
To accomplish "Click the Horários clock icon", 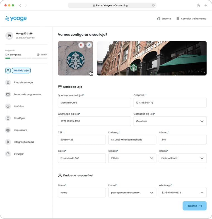I will pos(8,106).
